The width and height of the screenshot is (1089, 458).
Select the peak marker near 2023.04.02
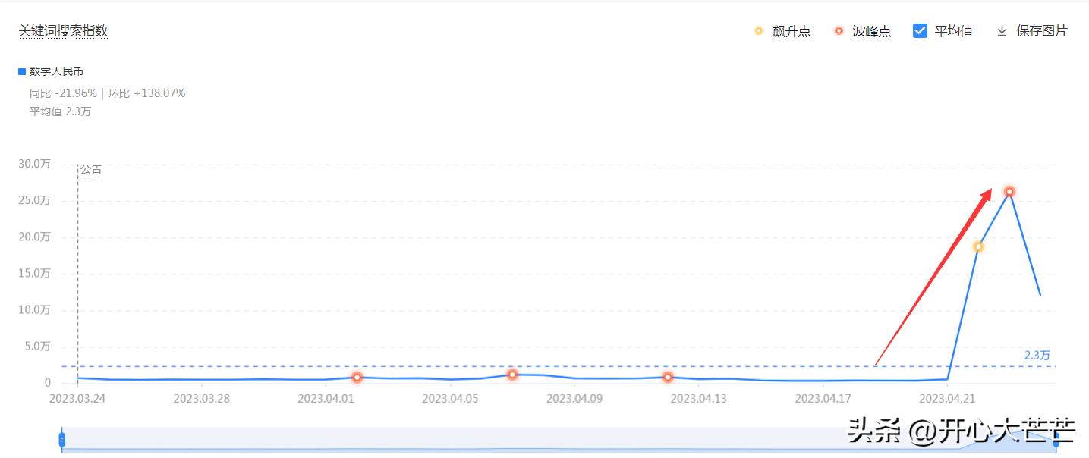click(x=357, y=377)
